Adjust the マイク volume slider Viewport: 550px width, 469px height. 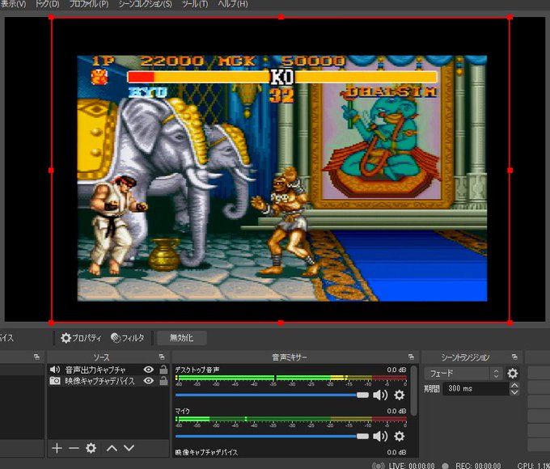tap(273, 437)
